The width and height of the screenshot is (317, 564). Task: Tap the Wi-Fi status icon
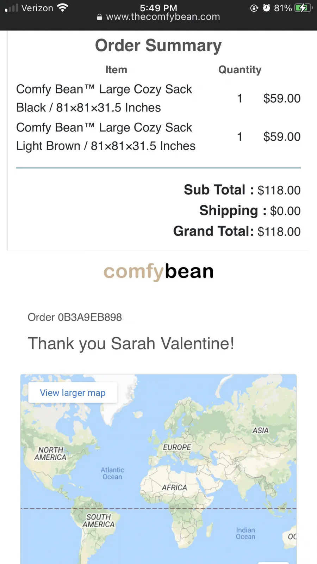click(62, 8)
